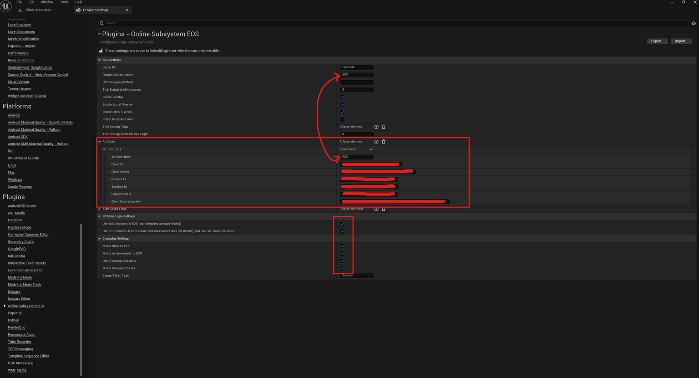Click the Export button
The height and width of the screenshot is (378, 699).
pyautogui.click(x=657, y=41)
